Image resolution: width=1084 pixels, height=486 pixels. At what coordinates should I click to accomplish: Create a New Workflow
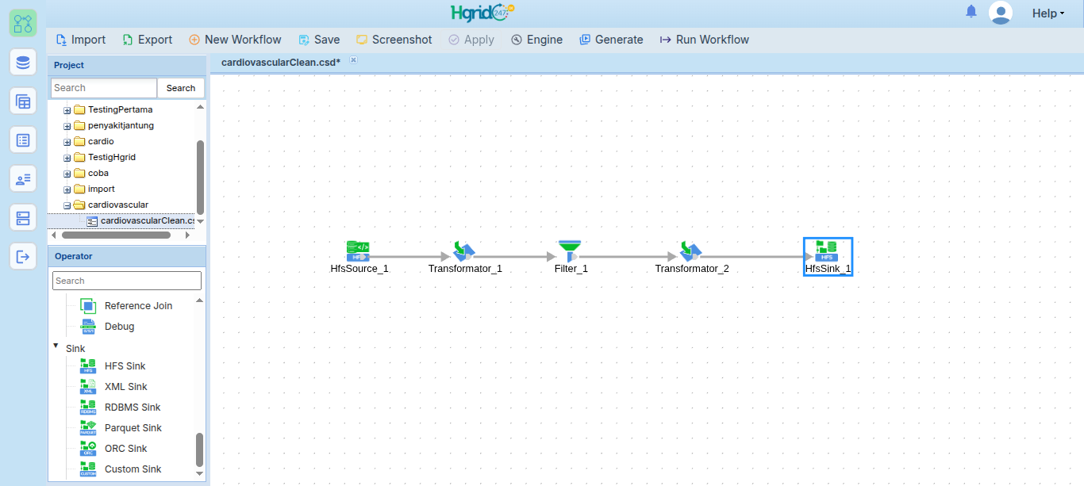click(x=235, y=40)
